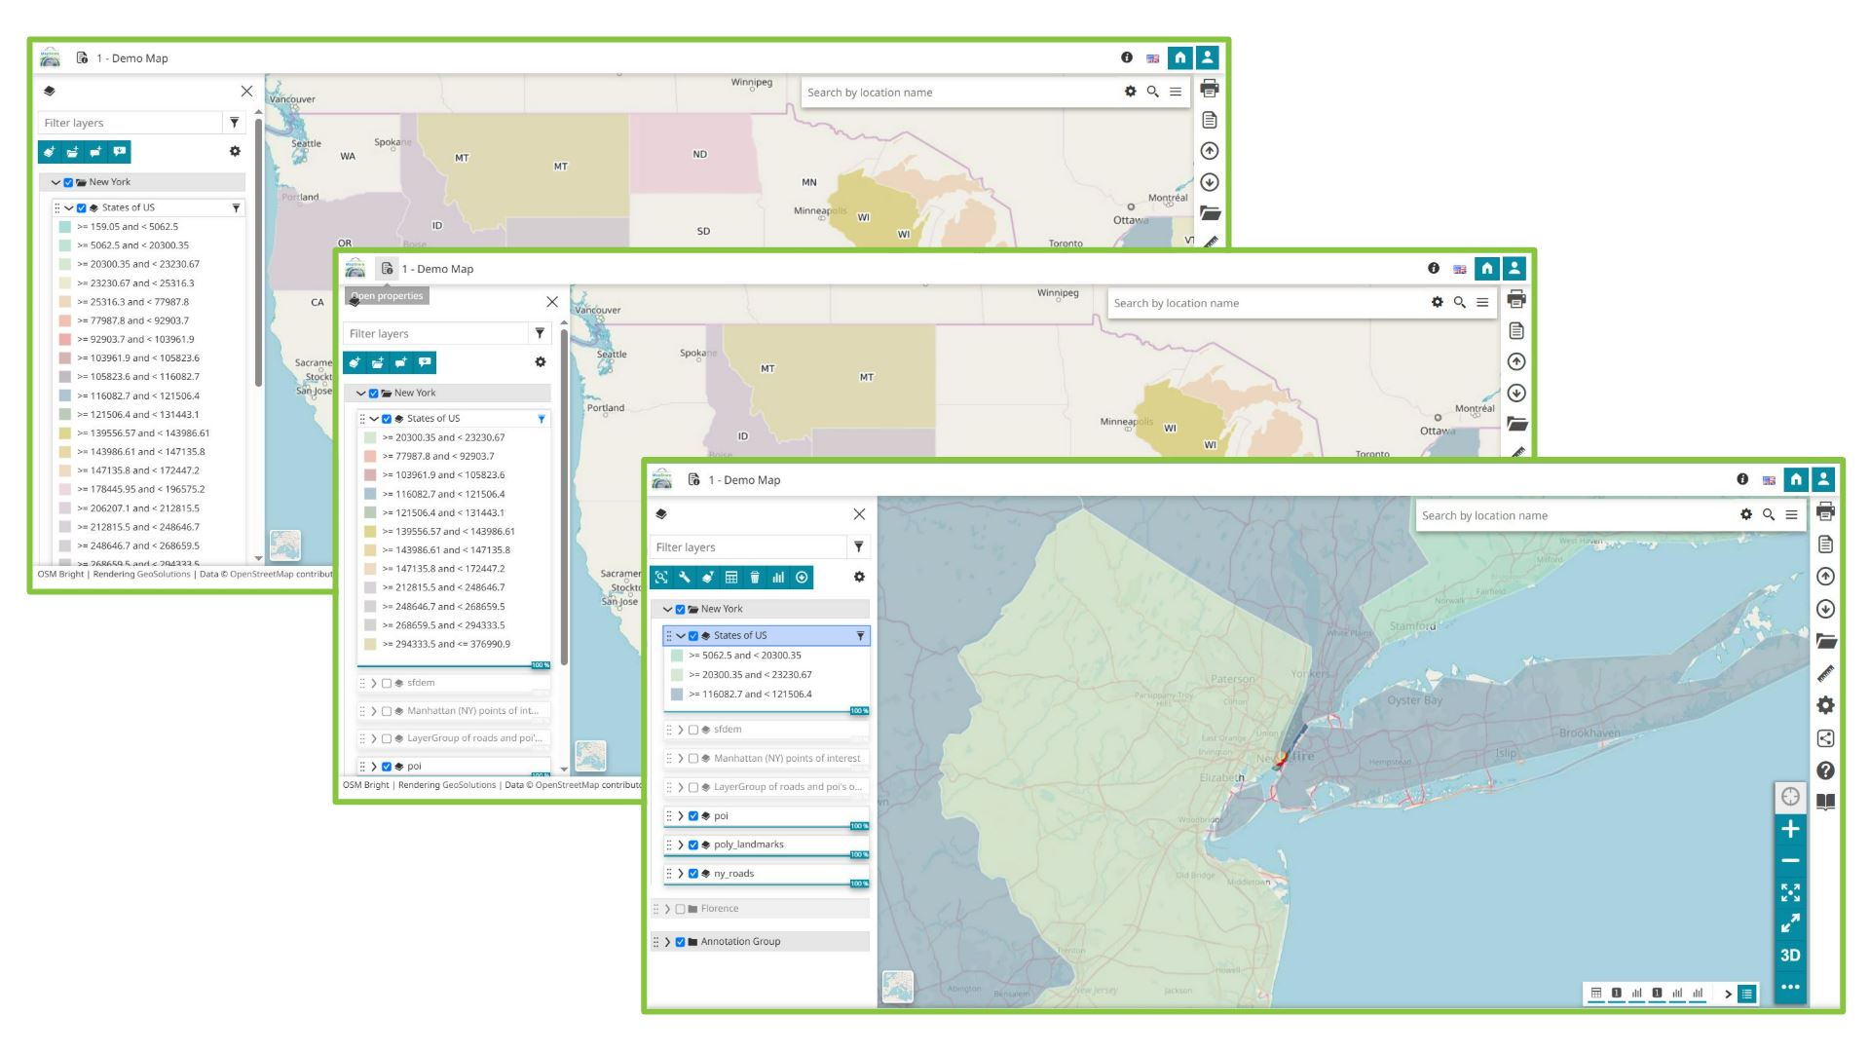Open Help question mark in front window
This screenshot has width=1870, height=1052.
1826,770
